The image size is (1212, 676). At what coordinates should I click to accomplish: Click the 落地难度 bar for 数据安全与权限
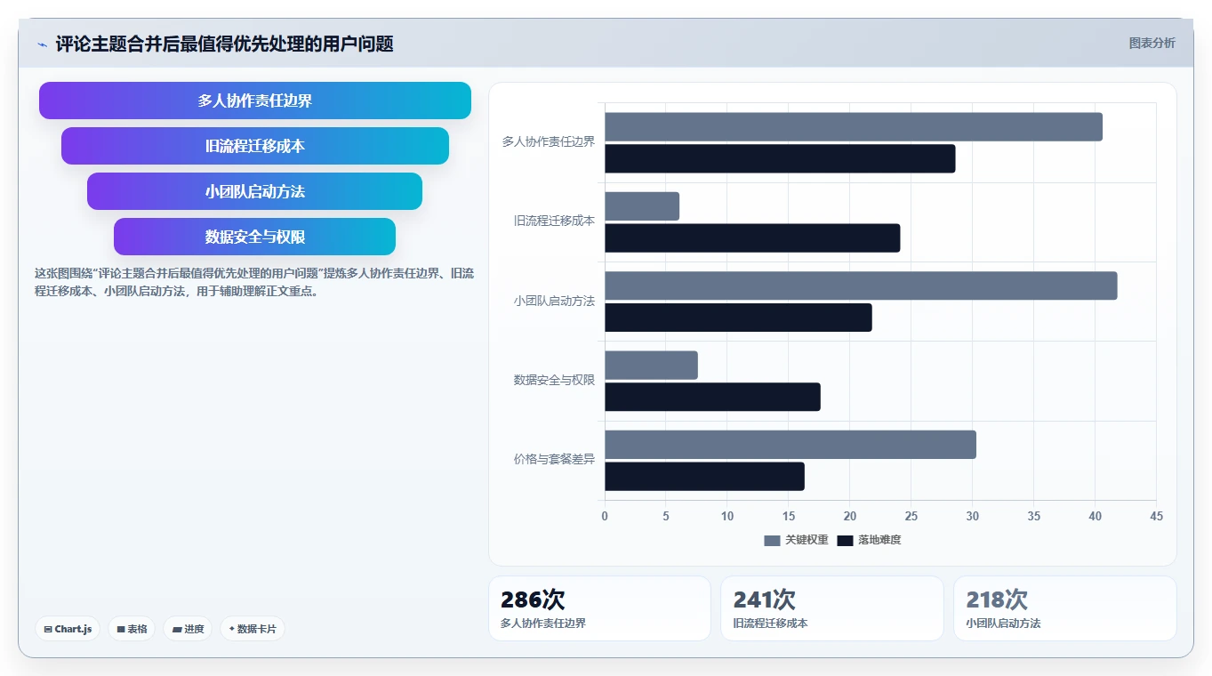[x=712, y=397]
